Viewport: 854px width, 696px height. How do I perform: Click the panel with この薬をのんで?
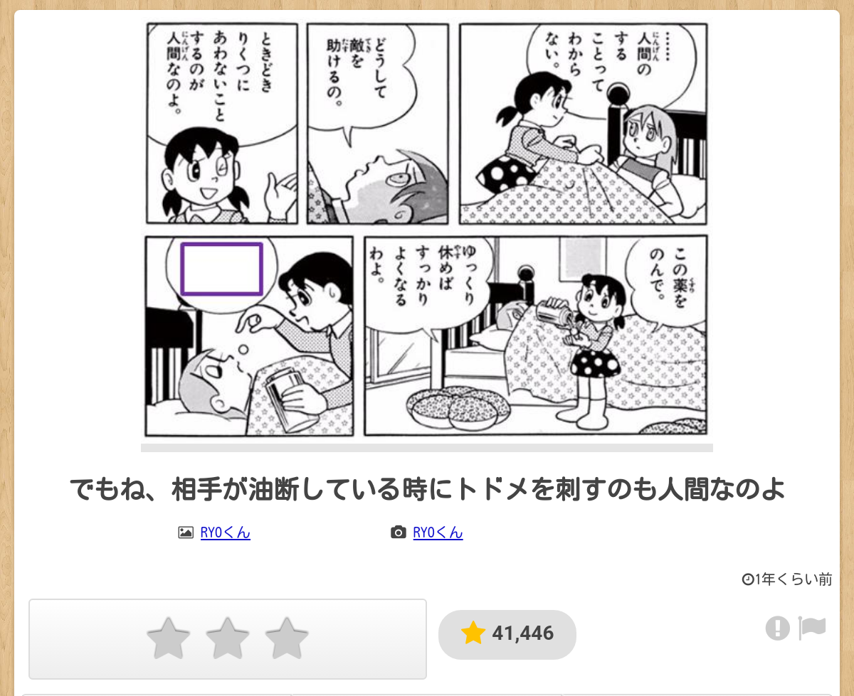536,336
